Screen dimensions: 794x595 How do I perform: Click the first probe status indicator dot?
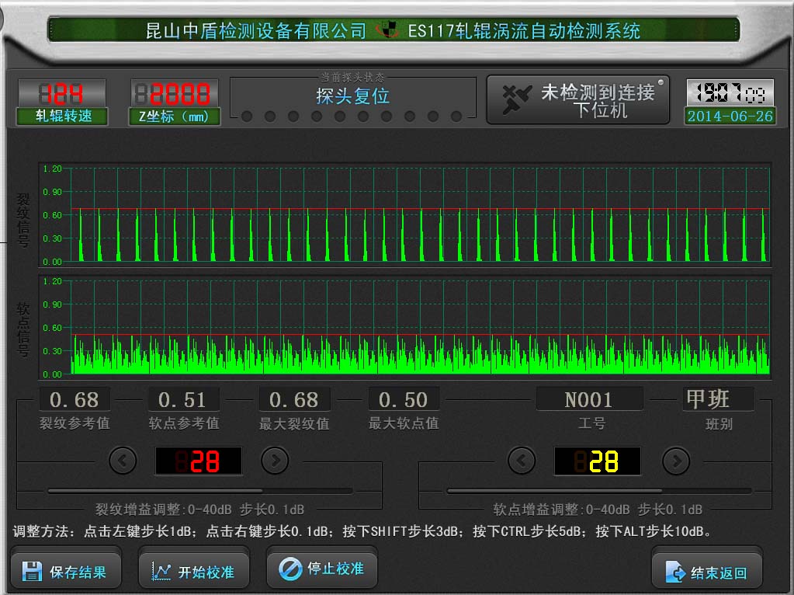coord(247,117)
